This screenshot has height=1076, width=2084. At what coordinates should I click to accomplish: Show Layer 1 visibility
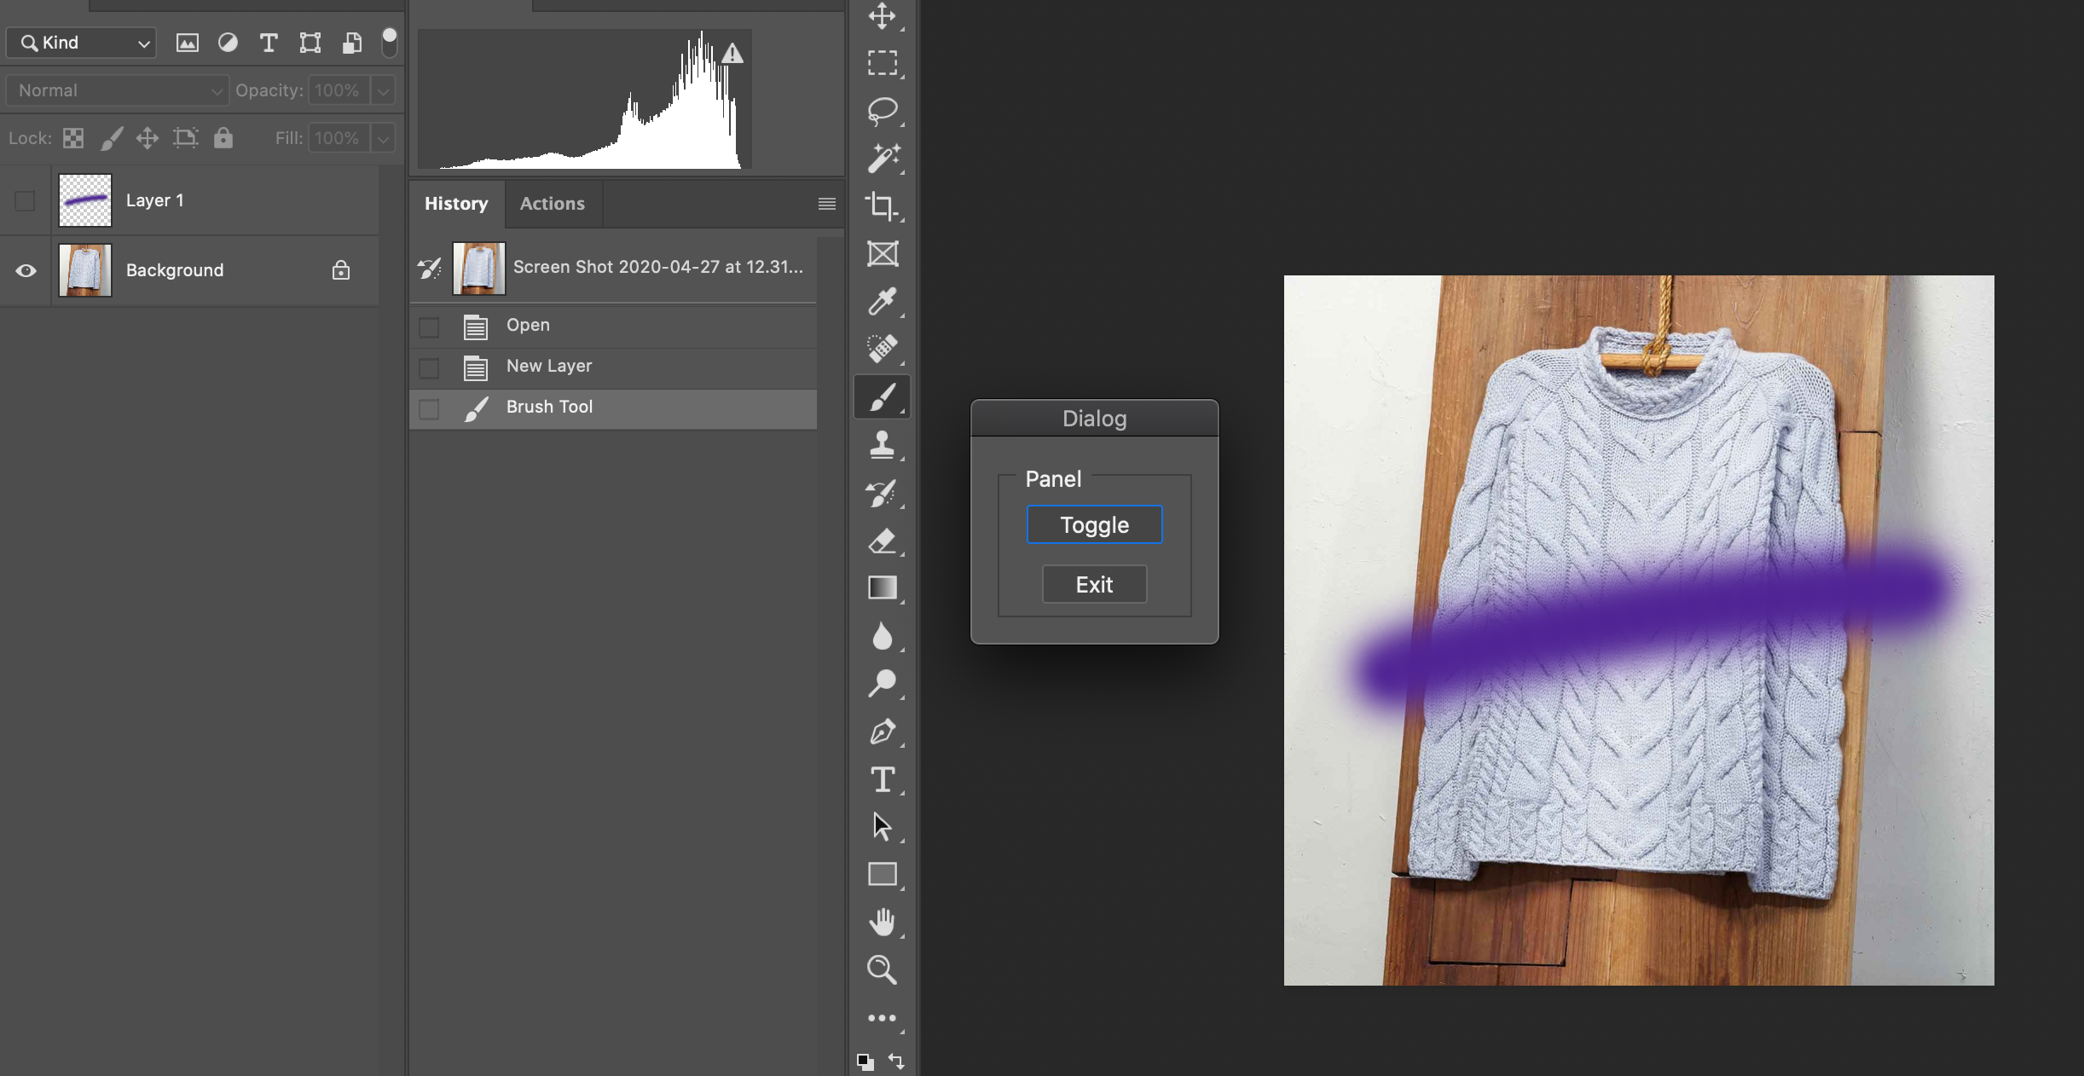coord(25,201)
